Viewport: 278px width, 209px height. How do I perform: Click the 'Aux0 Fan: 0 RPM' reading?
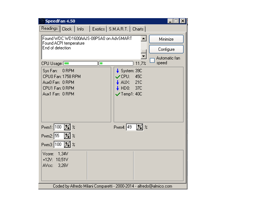(58, 82)
